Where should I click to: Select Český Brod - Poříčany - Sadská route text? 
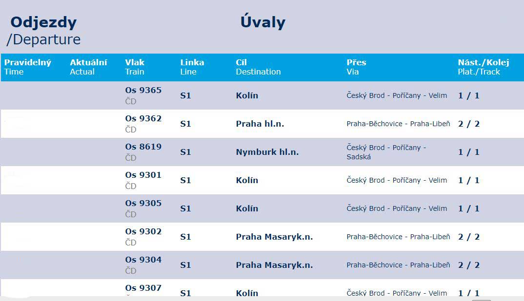386,152
